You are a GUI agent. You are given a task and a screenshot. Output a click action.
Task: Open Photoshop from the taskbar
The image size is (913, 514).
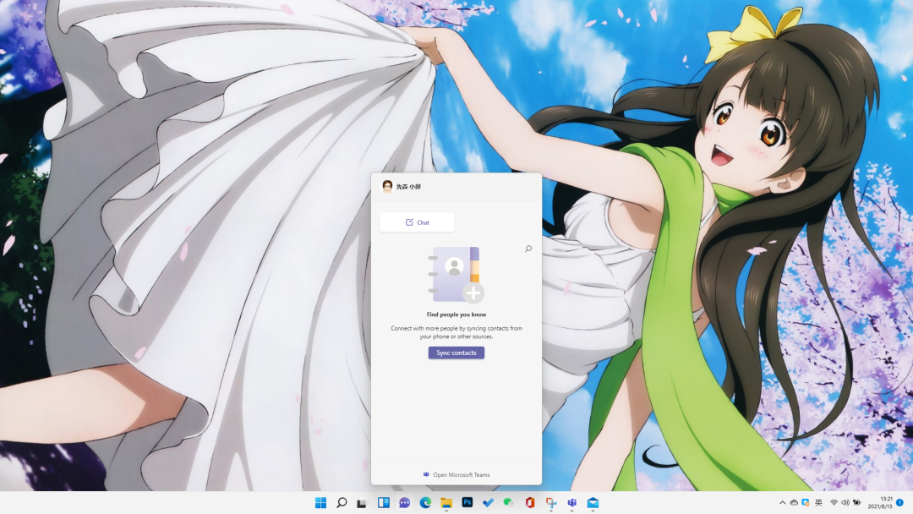click(x=467, y=503)
